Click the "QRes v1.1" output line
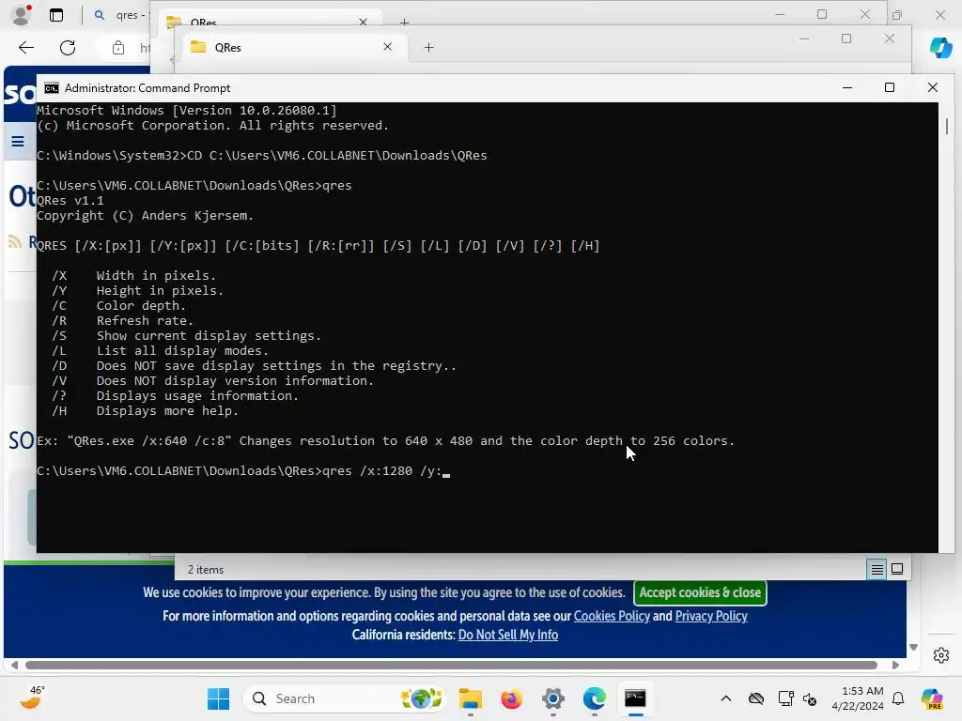Screen dimensions: 962x721 pos(70,201)
